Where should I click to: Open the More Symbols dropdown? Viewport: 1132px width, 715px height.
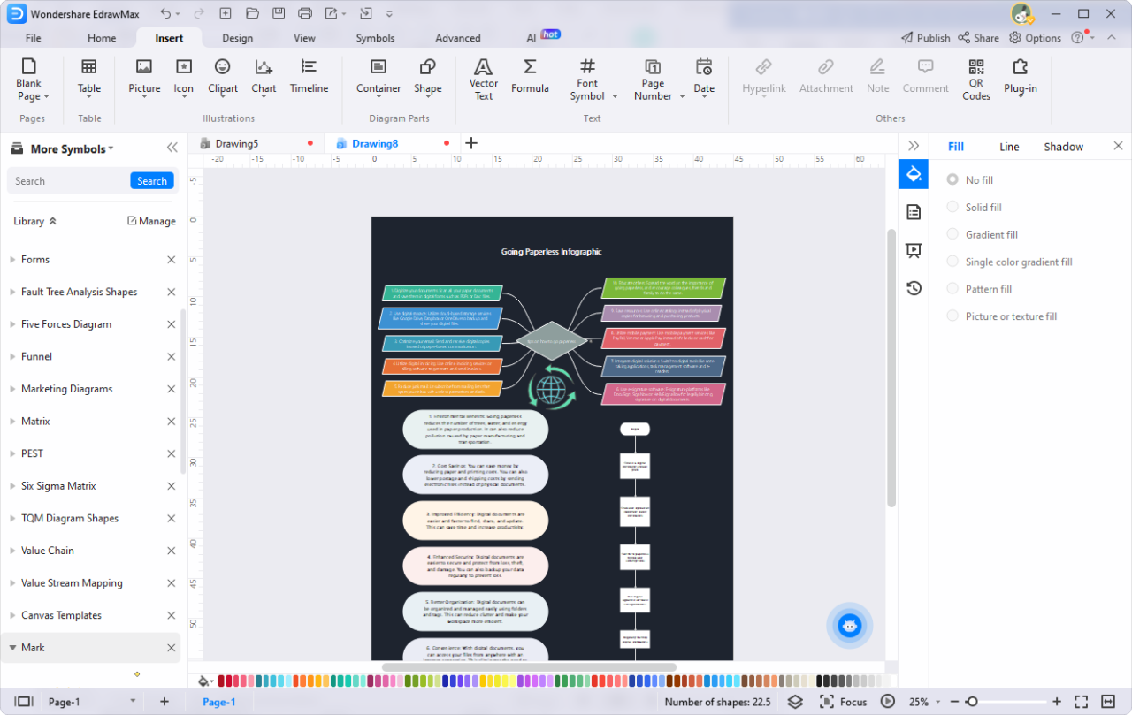(62, 148)
